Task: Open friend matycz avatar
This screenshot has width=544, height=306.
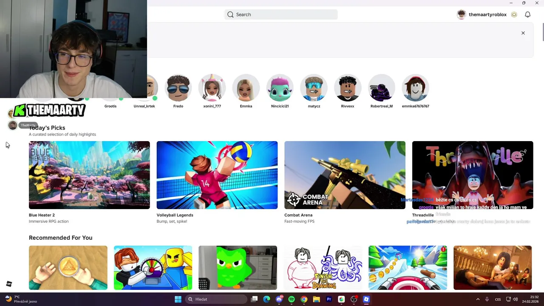Action: [314, 88]
